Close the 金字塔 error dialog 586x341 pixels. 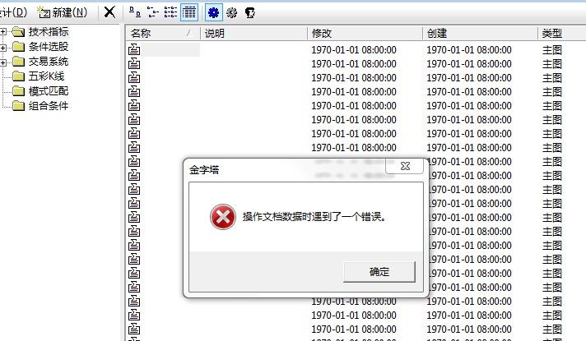tap(405, 166)
